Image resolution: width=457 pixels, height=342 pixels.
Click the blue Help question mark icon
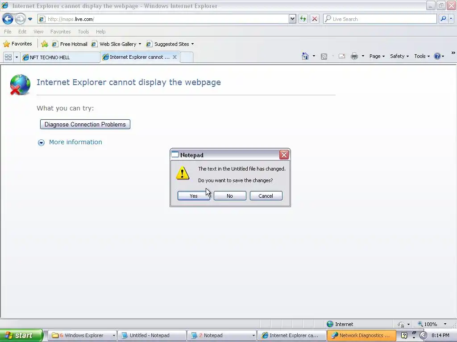coord(437,56)
